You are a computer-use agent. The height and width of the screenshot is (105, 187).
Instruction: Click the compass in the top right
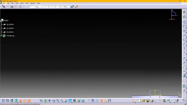[173, 15]
